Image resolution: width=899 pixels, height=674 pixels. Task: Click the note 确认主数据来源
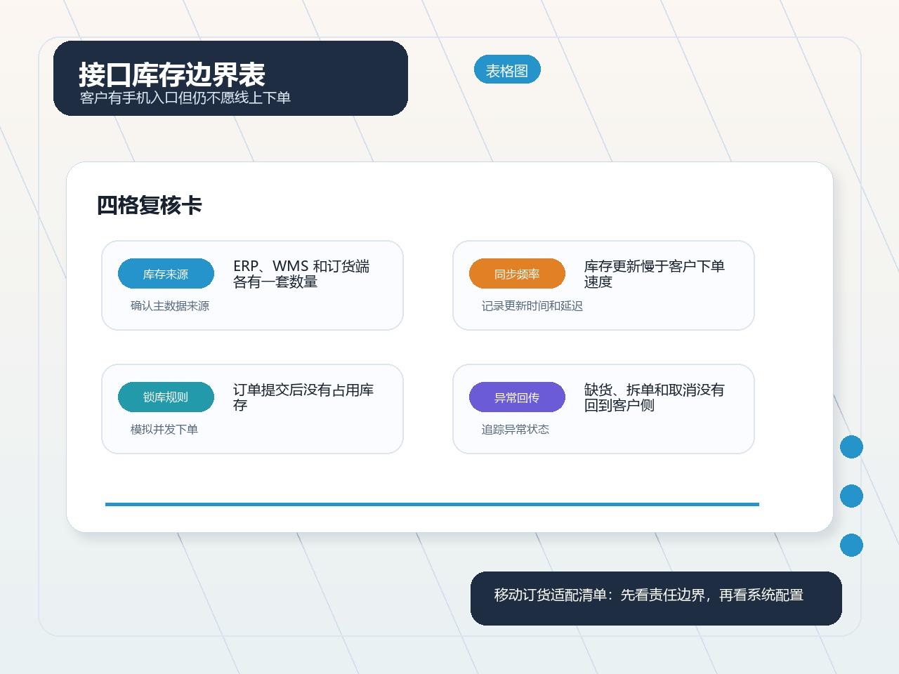pos(170,306)
